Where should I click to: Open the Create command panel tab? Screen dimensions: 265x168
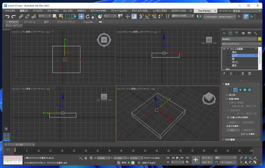(224, 33)
